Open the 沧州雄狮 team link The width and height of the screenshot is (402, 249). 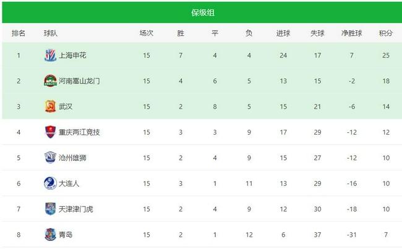[72, 158]
